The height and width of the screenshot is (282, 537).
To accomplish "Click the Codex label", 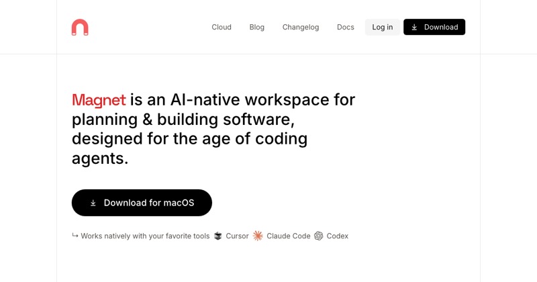I will pyautogui.click(x=338, y=236).
